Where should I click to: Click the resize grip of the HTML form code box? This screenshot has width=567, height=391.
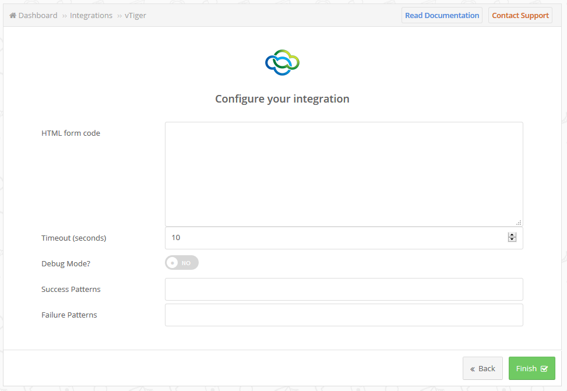click(x=519, y=223)
